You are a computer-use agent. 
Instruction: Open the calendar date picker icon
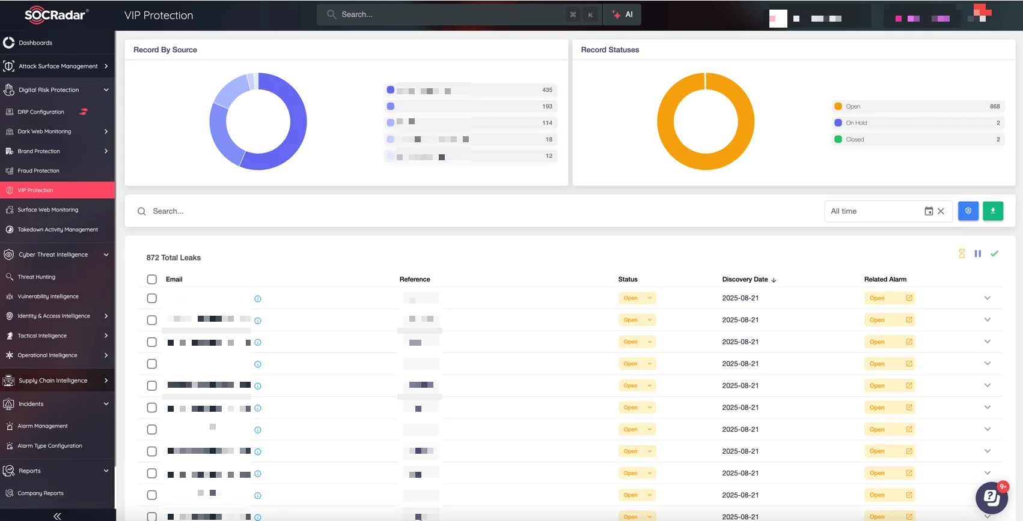(929, 211)
